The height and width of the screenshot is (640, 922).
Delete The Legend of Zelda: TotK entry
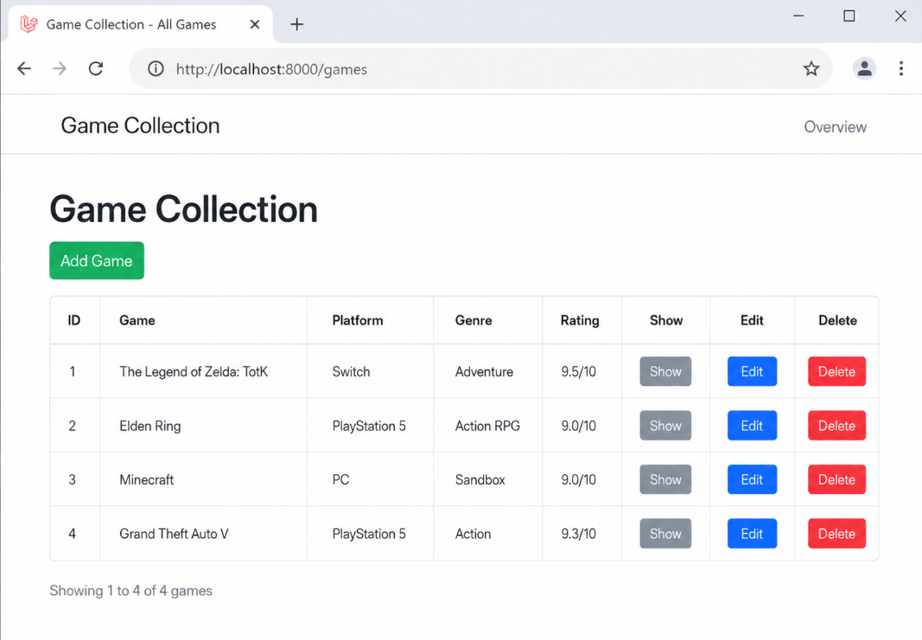click(836, 371)
